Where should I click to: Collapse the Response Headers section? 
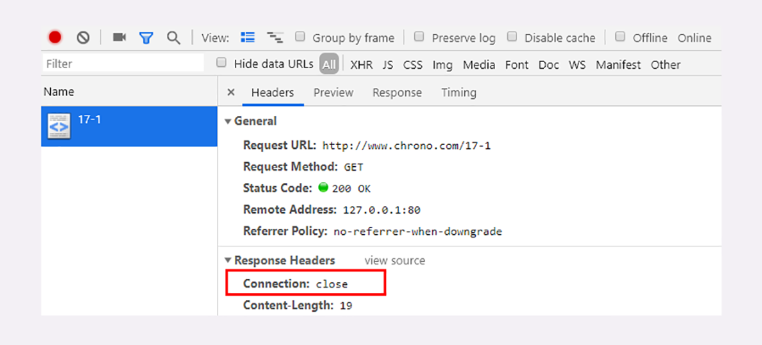(228, 260)
